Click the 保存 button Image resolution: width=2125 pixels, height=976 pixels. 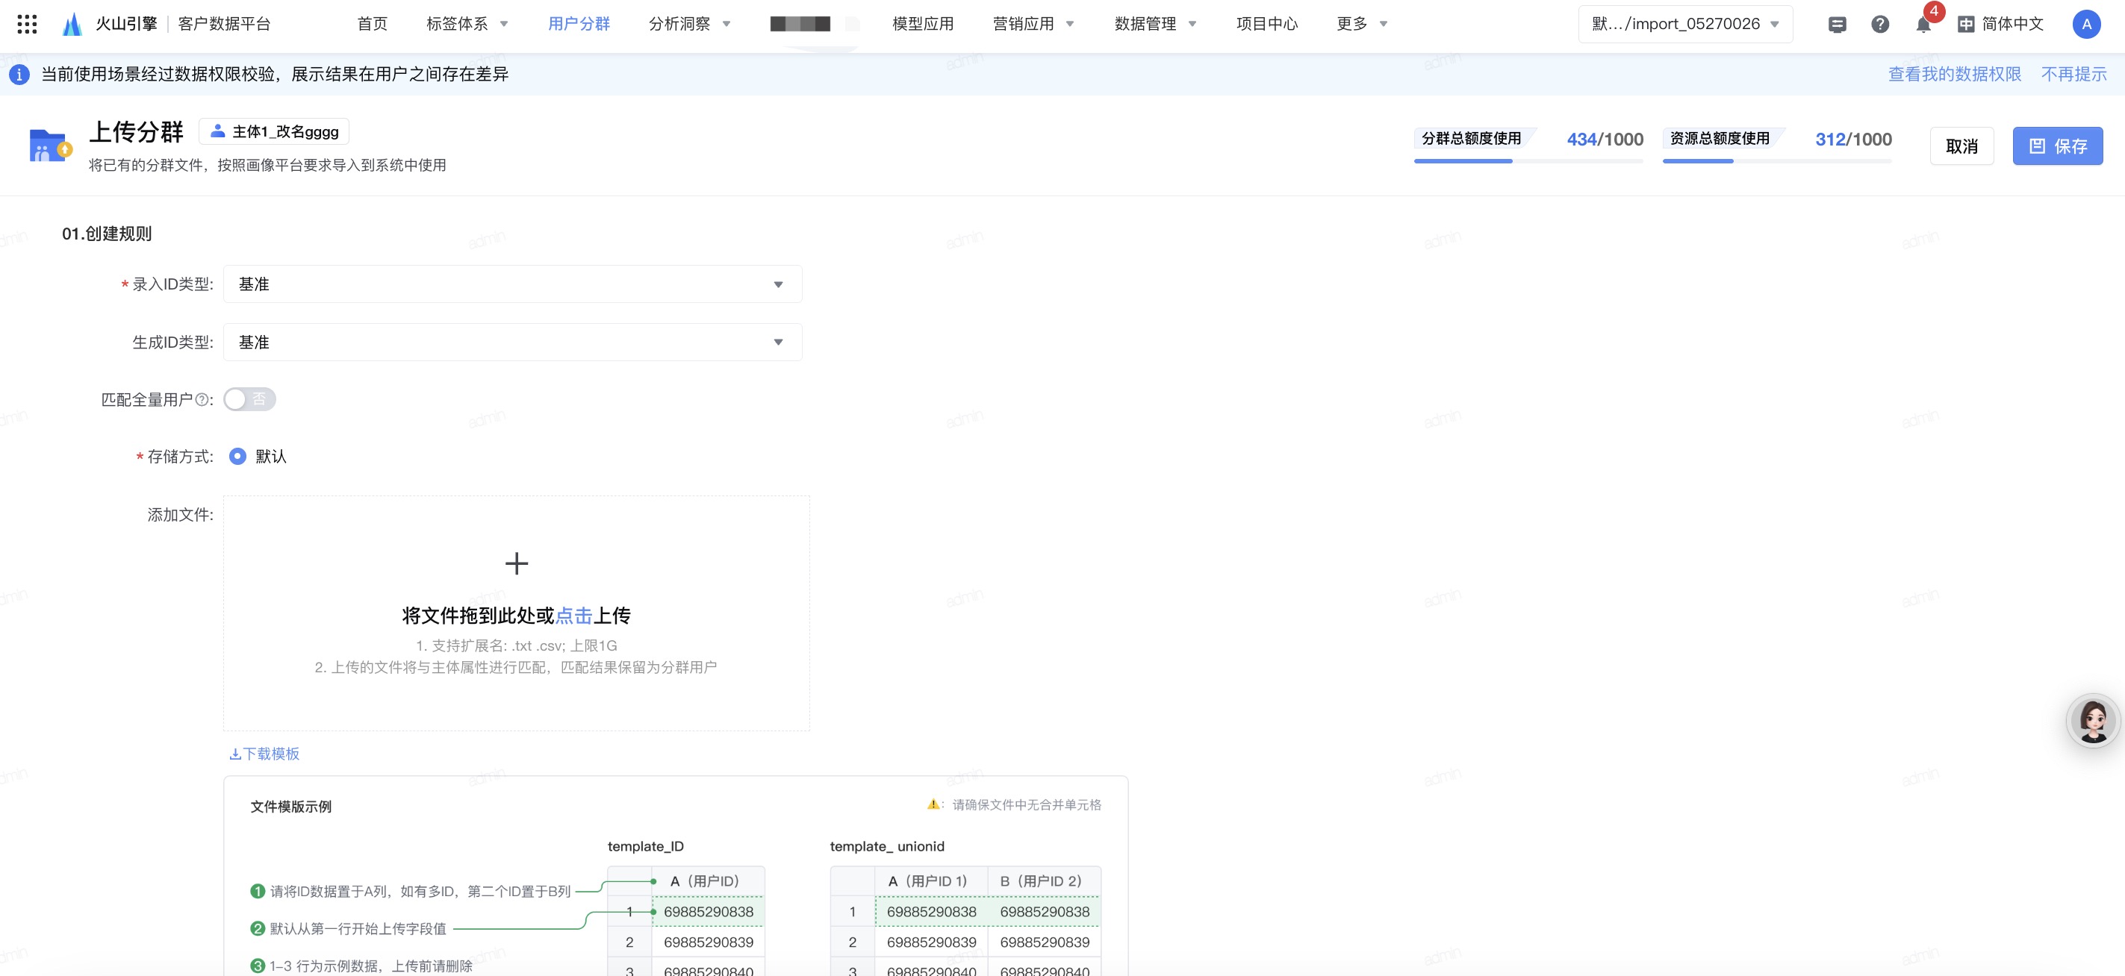(2057, 146)
